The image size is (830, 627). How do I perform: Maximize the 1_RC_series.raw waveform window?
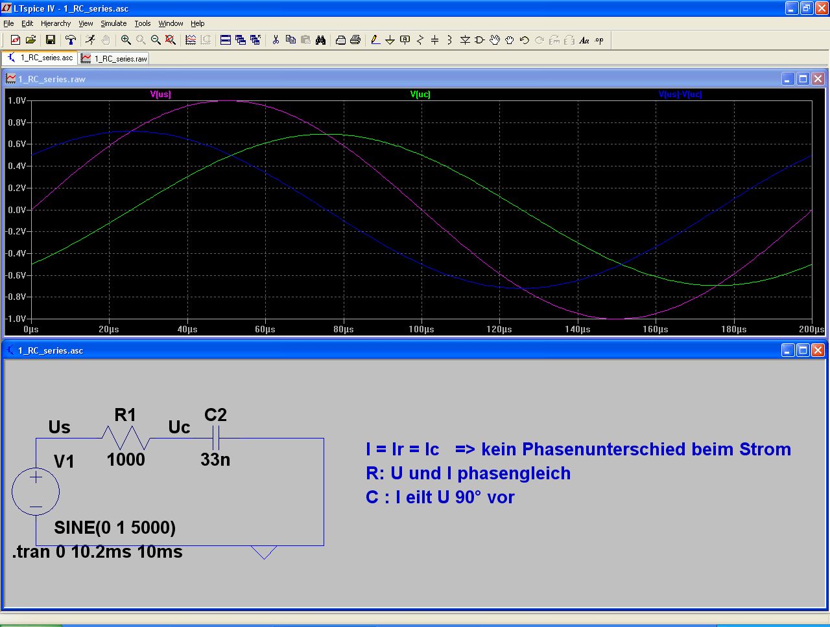pos(803,79)
